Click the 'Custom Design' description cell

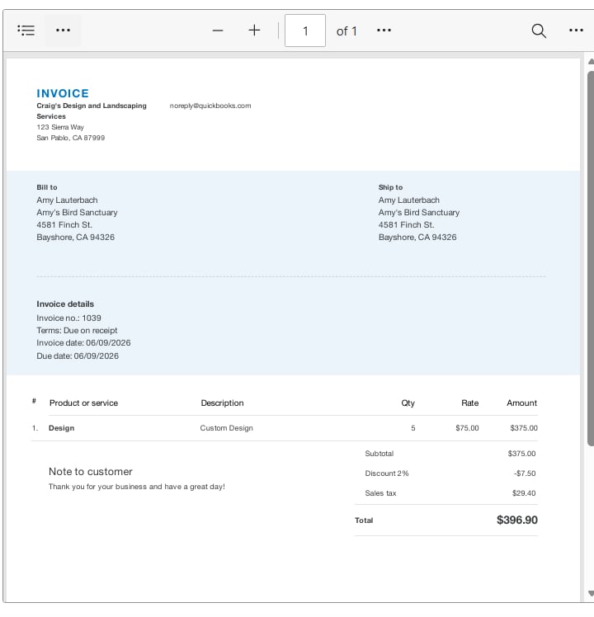pyautogui.click(x=226, y=428)
